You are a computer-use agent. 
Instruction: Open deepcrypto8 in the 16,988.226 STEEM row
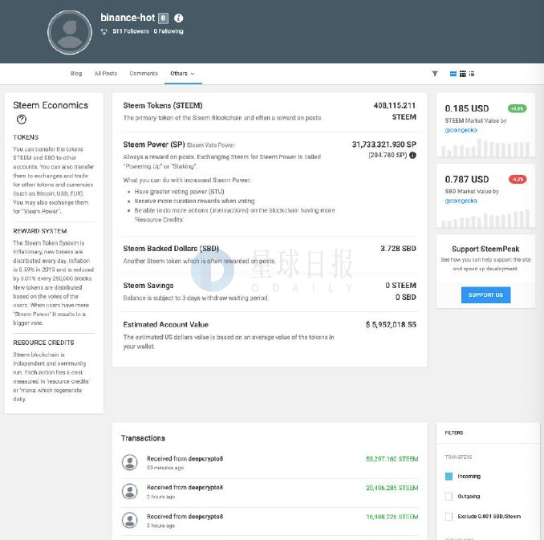(x=205, y=517)
